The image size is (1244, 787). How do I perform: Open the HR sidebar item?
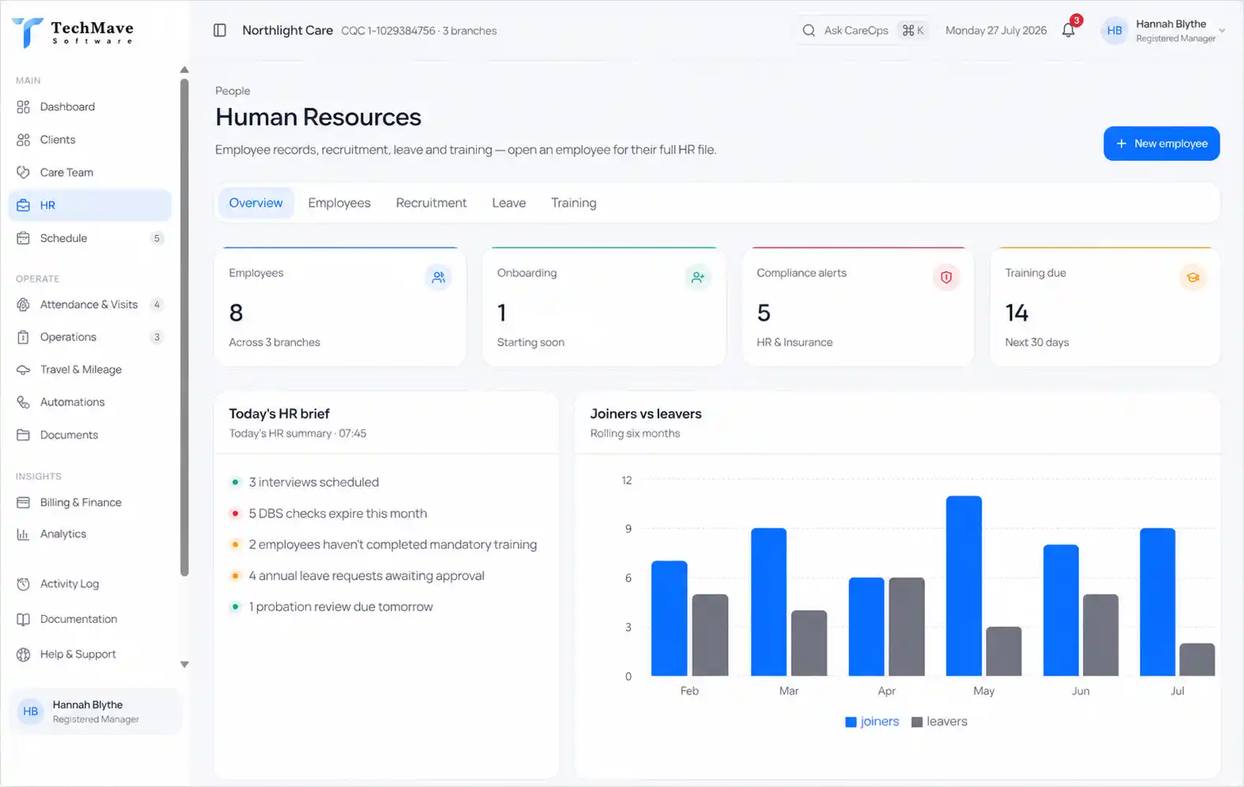pyautogui.click(x=89, y=205)
